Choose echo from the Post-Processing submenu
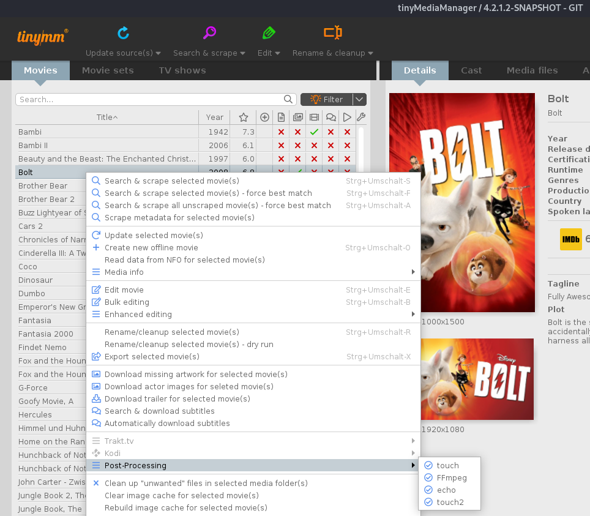 click(x=446, y=490)
